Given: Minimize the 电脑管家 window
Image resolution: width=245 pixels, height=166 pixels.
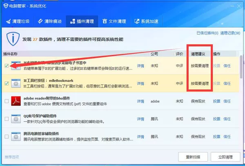Looking at the screenshot, I should (232, 6).
